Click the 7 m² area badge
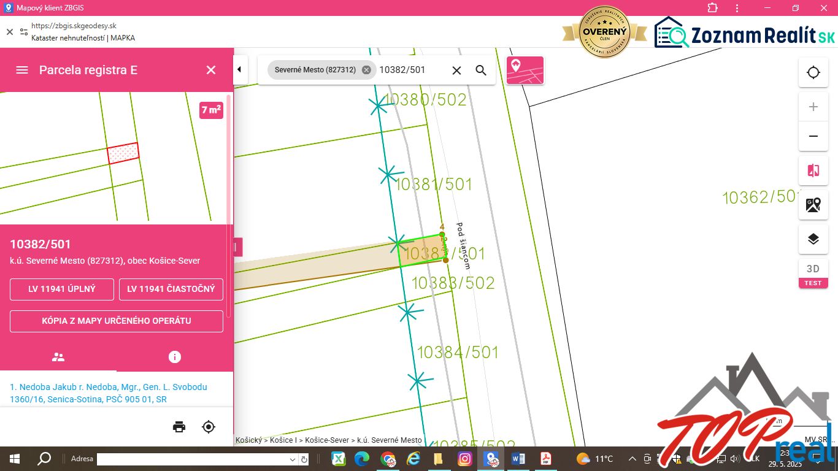This screenshot has width=838, height=471. [211, 110]
